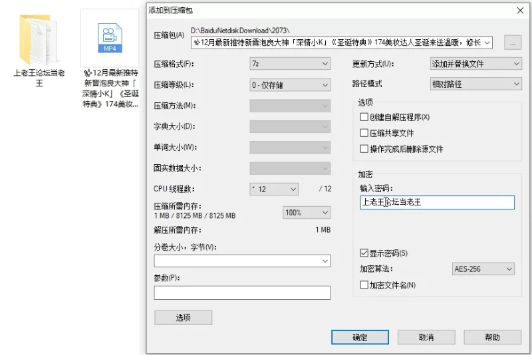Screen dimensions: 532x355
Task: Enable 创建自解压程序 checkbox
Action: 364,117
